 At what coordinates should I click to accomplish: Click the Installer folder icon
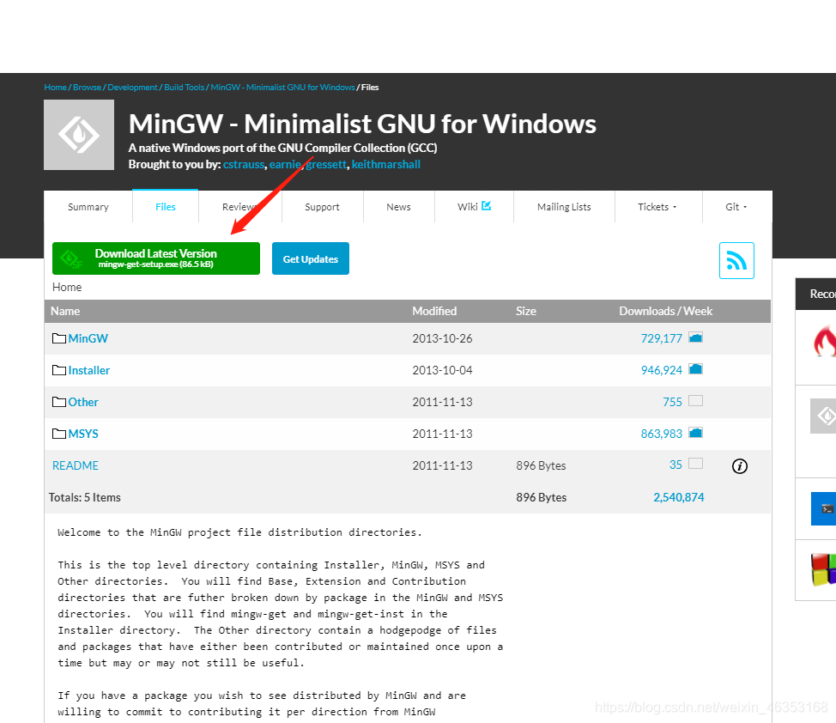[59, 370]
